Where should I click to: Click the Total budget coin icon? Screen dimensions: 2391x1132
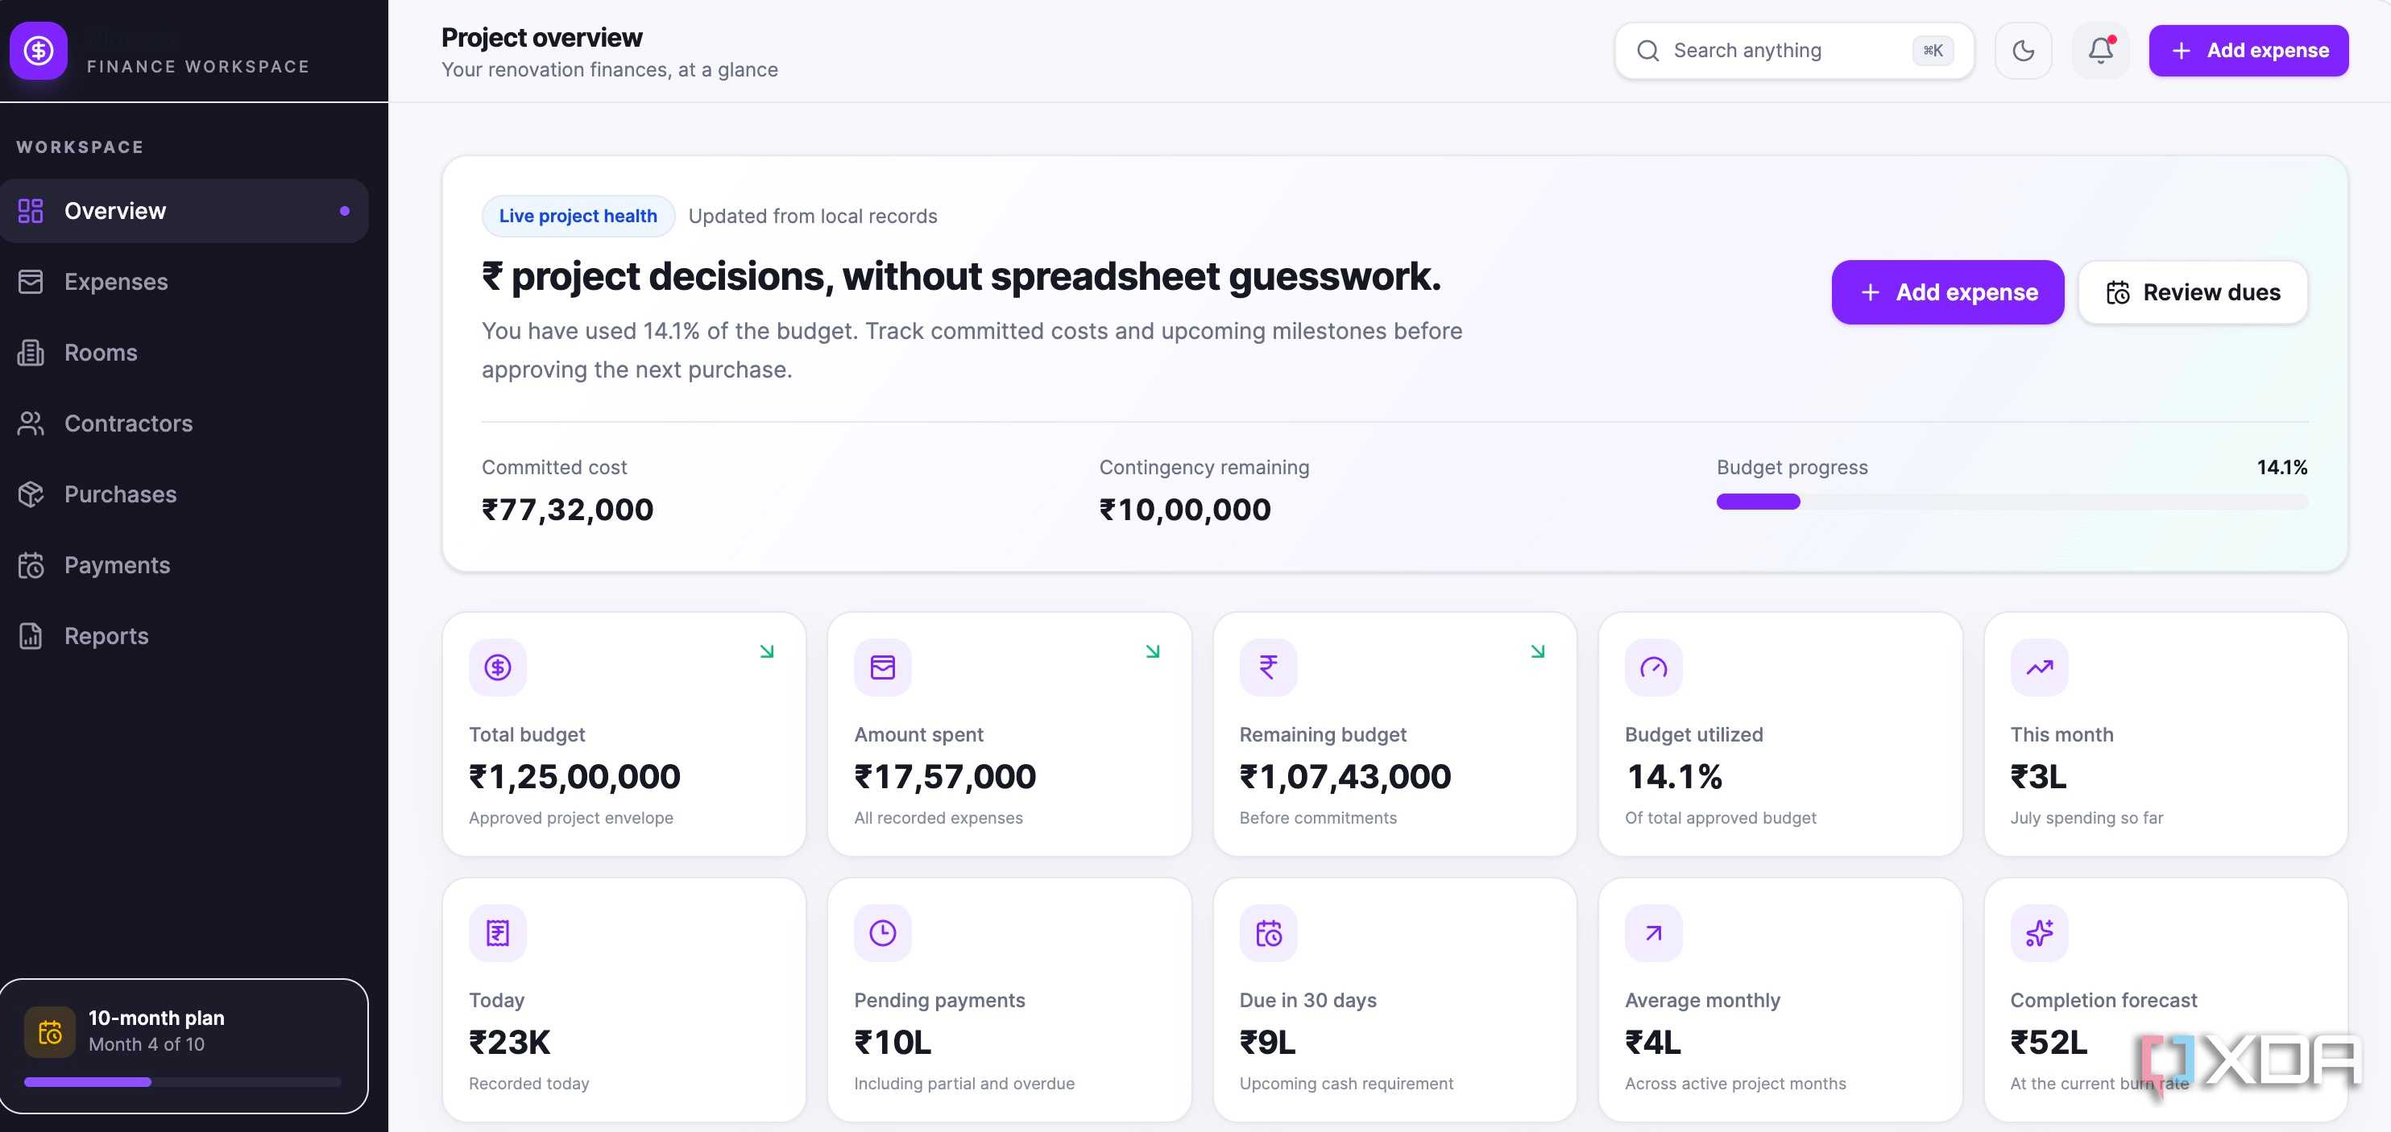[x=498, y=667]
